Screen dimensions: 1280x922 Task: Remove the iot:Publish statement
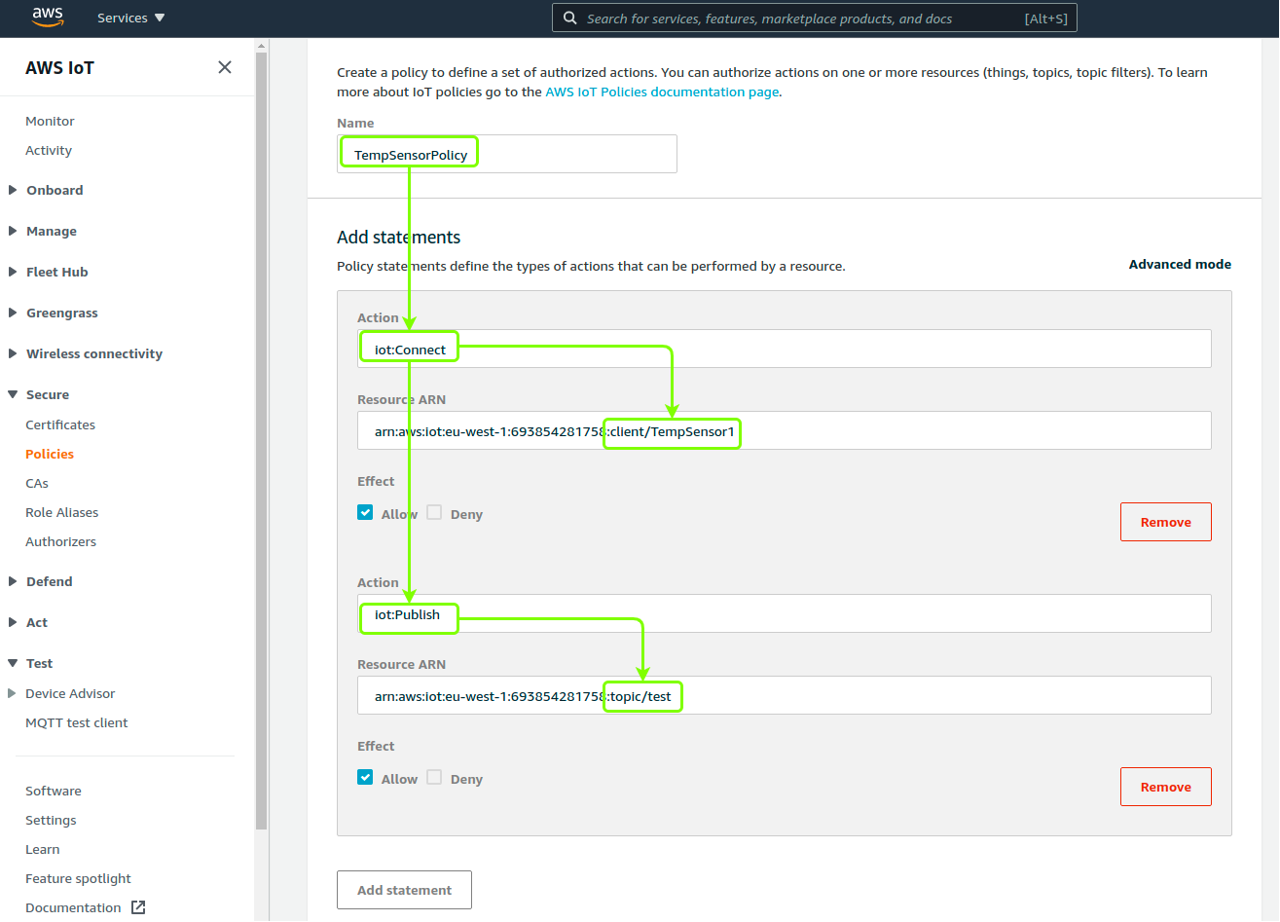1166,787
